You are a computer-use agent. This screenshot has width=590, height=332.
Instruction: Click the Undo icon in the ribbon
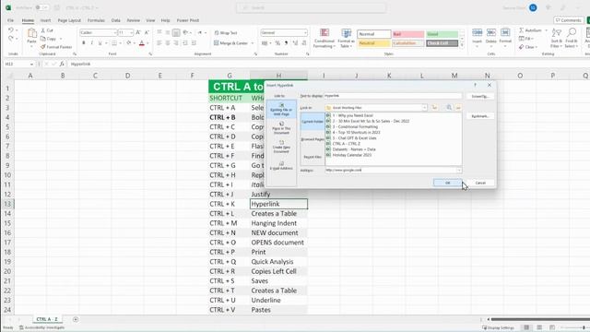point(10,30)
